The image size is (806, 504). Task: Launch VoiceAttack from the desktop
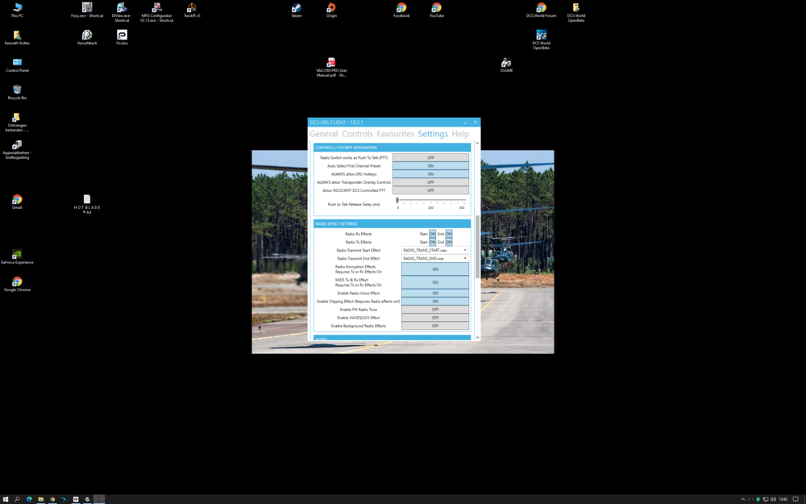coord(87,35)
